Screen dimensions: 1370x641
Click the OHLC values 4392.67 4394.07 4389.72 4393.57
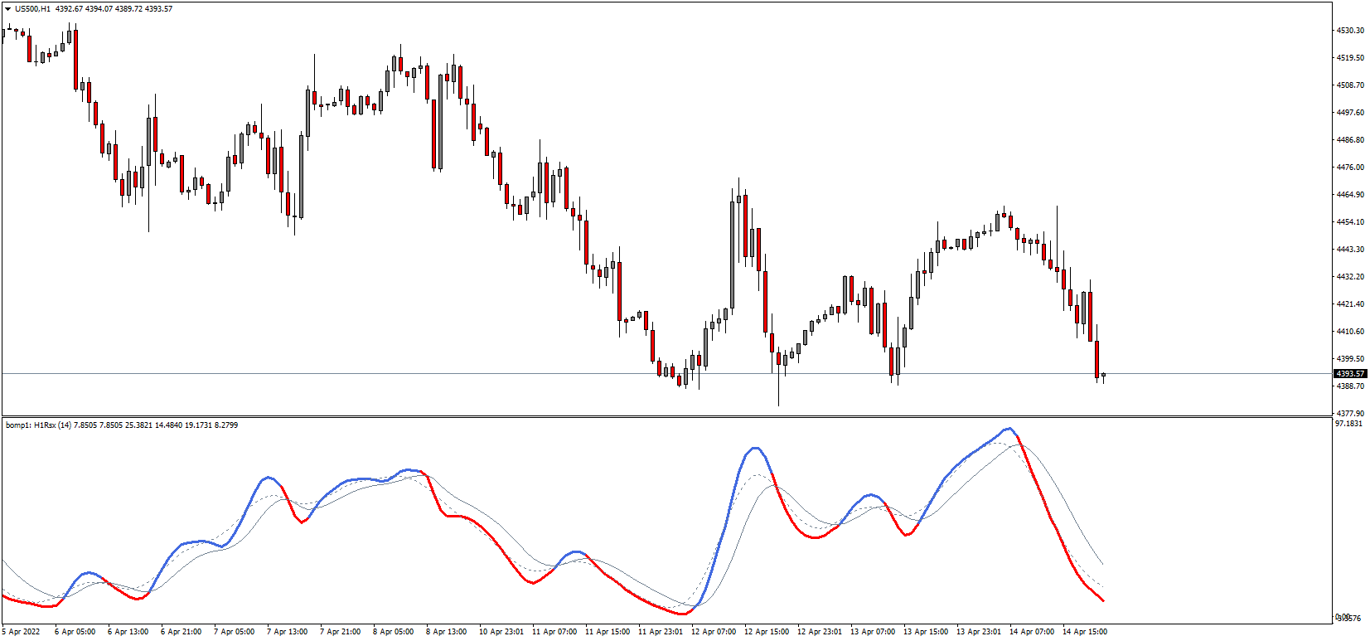[114, 9]
